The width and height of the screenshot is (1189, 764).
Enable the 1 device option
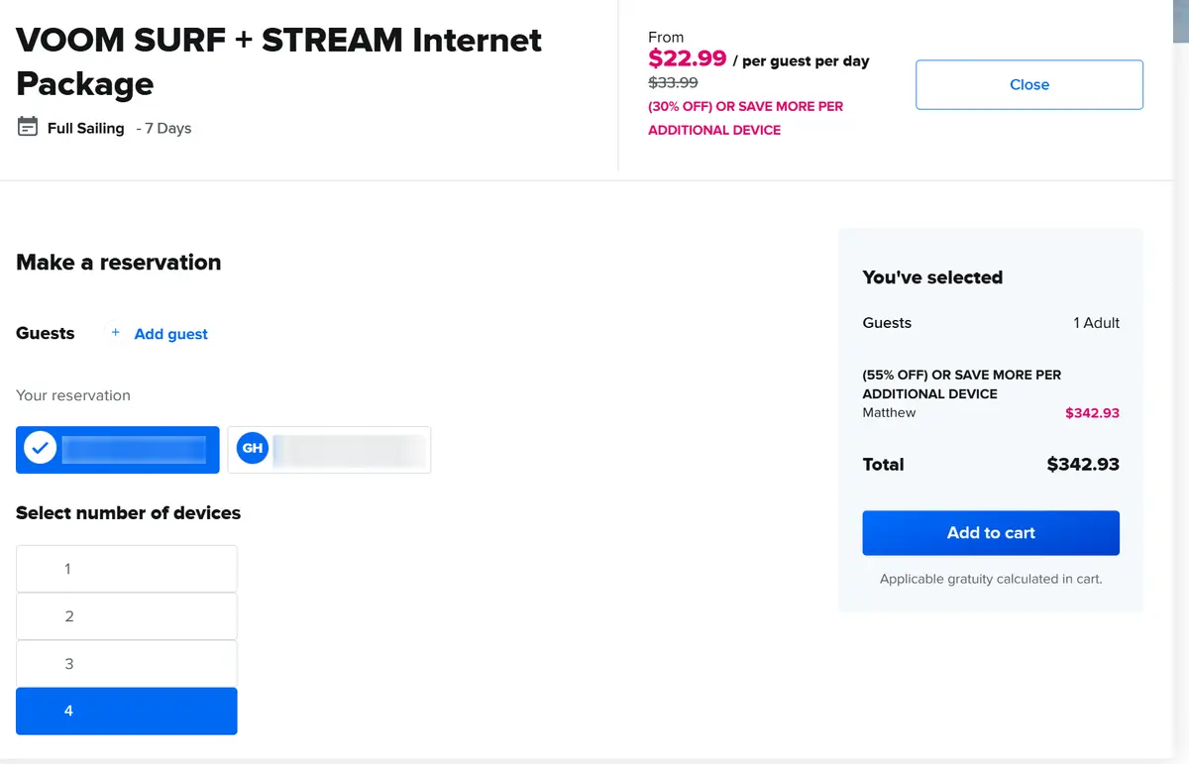tap(126, 569)
